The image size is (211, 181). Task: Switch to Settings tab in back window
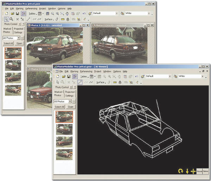[18, 32]
